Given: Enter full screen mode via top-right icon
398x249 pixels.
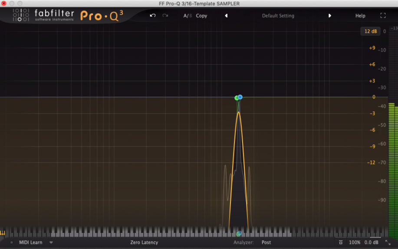Looking at the screenshot, I should tap(383, 16).
